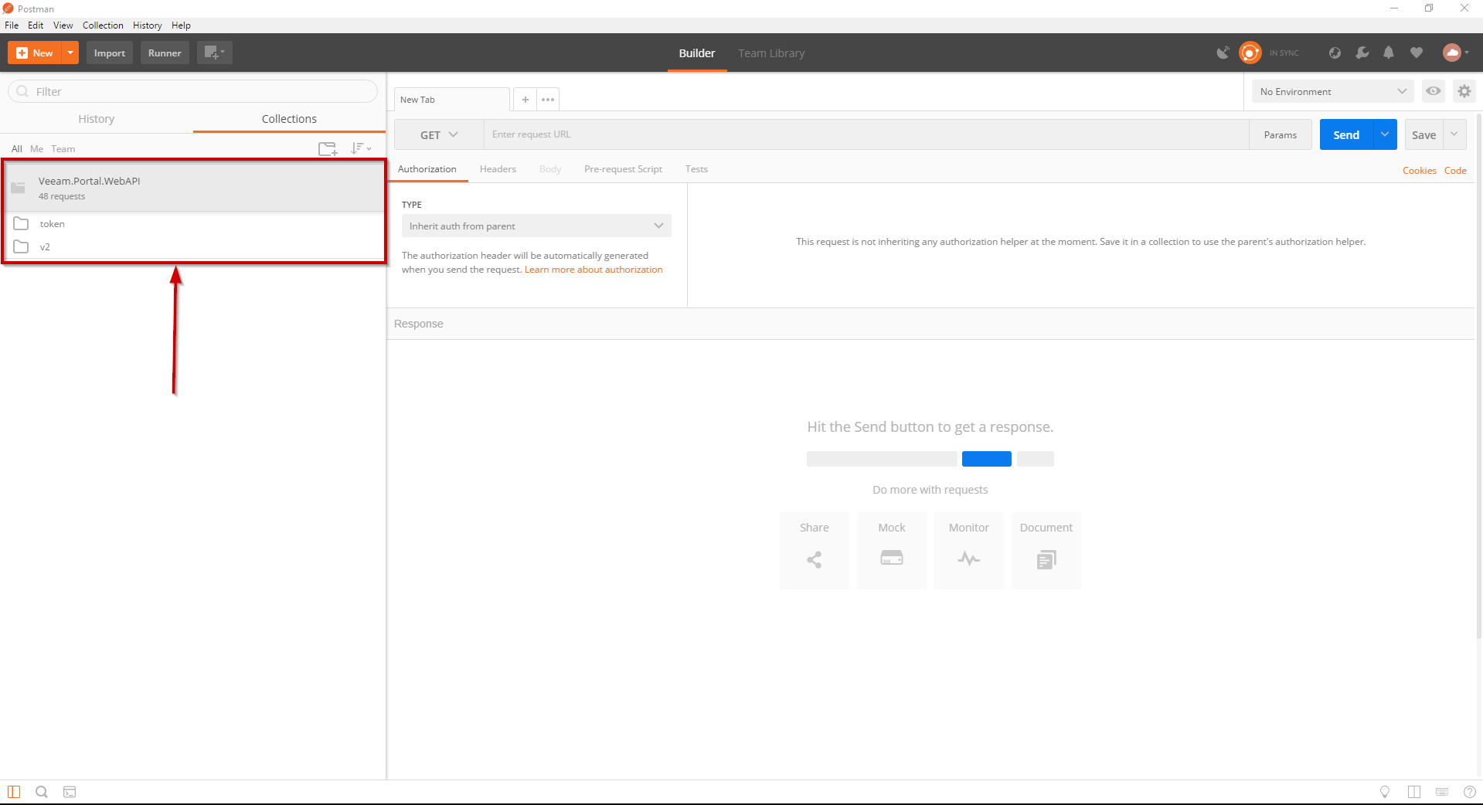Click the globe browse icon in header
Viewport: 1483px width, 805px height.
(1335, 53)
